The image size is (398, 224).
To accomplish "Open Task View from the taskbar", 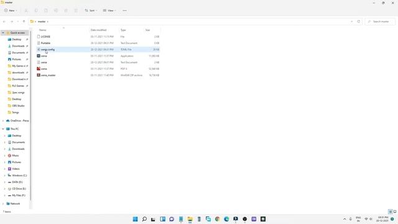I will point(153,219).
